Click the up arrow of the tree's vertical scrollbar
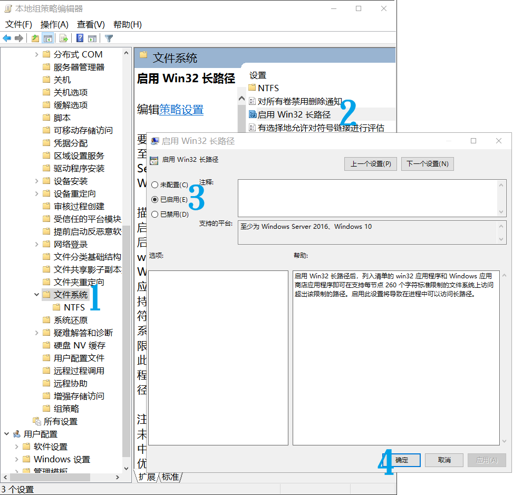 [x=127, y=52]
